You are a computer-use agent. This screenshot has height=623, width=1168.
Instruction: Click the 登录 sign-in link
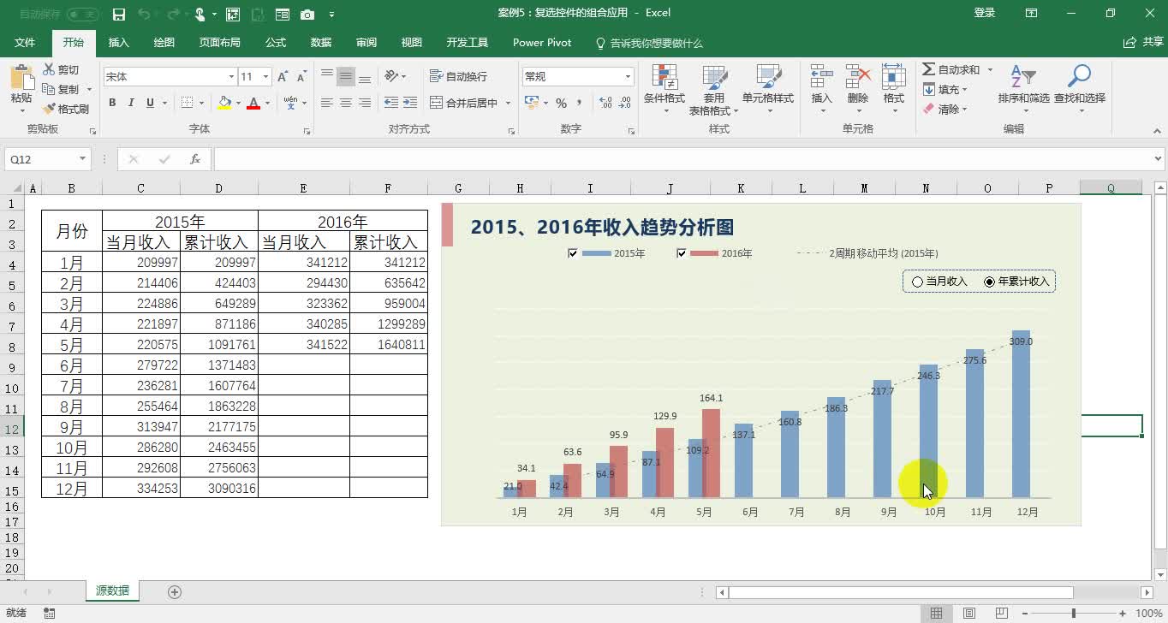983,14
